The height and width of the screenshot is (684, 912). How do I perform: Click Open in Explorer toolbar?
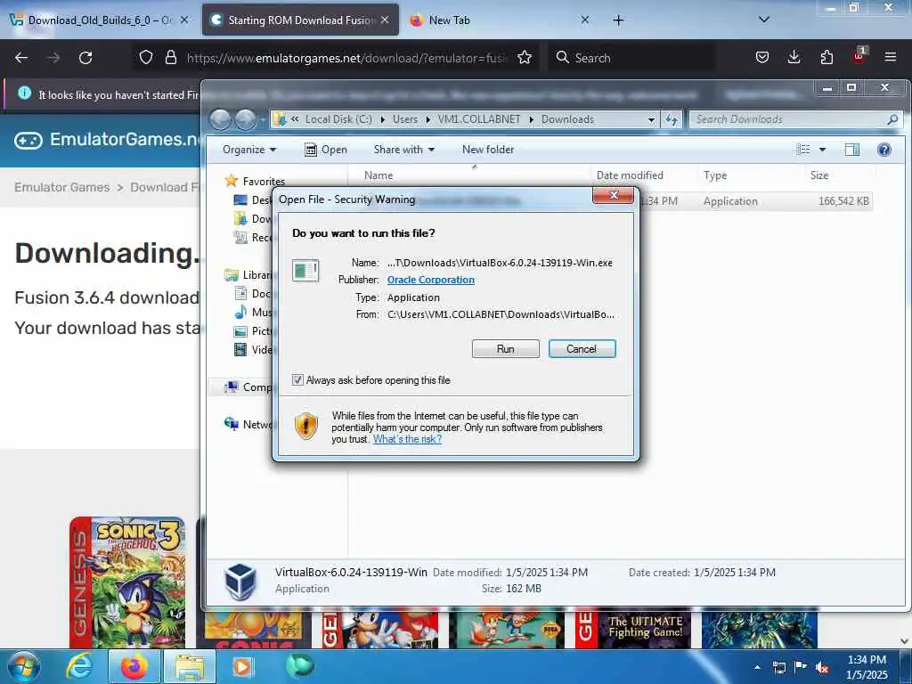click(x=326, y=150)
